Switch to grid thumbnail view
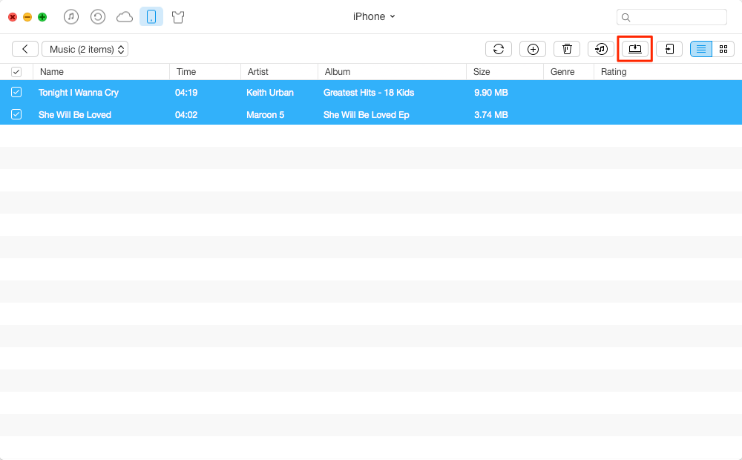This screenshot has width=742, height=460. tap(723, 49)
